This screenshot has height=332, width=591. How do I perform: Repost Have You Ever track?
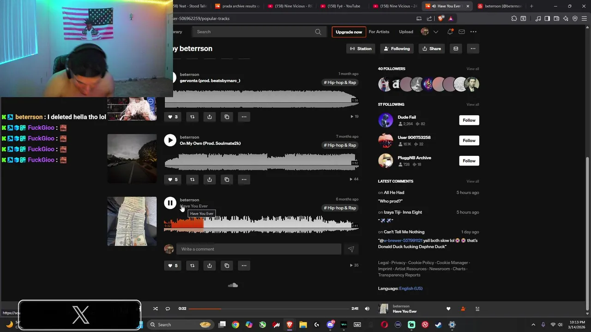point(193,266)
